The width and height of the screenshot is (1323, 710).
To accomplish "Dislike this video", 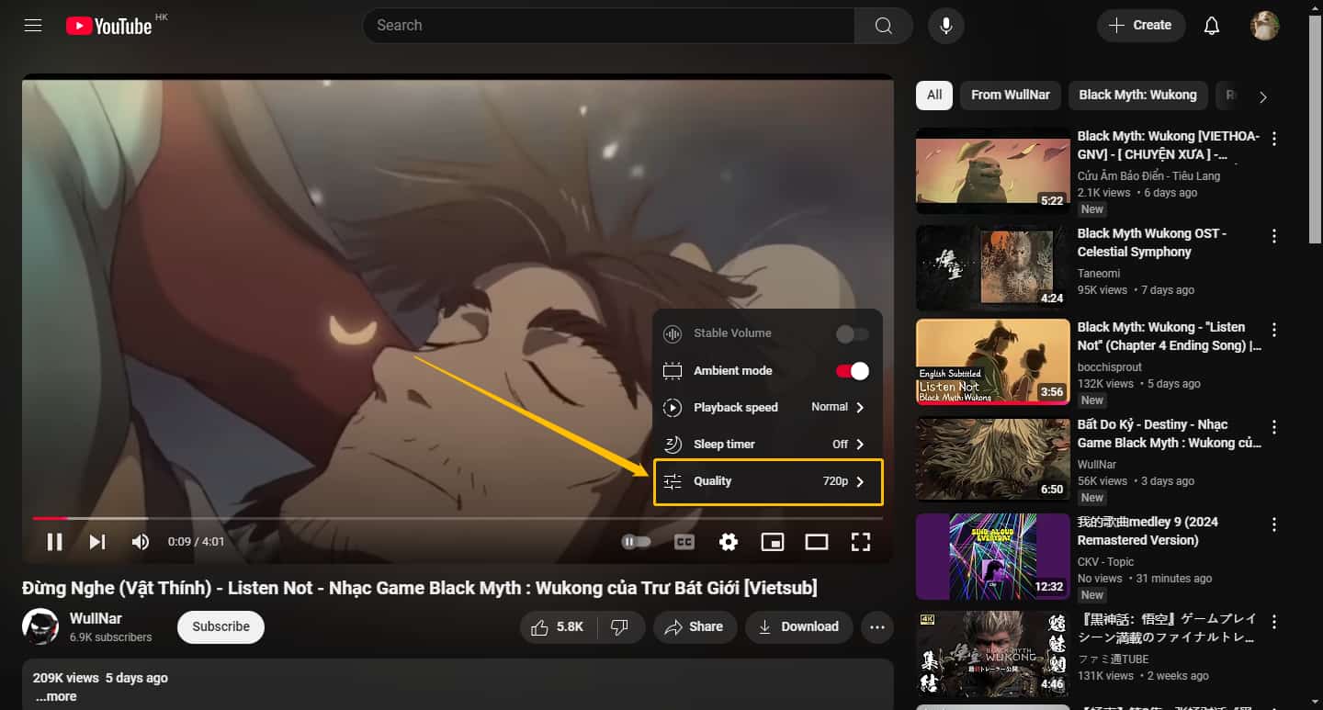I will click(x=620, y=626).
